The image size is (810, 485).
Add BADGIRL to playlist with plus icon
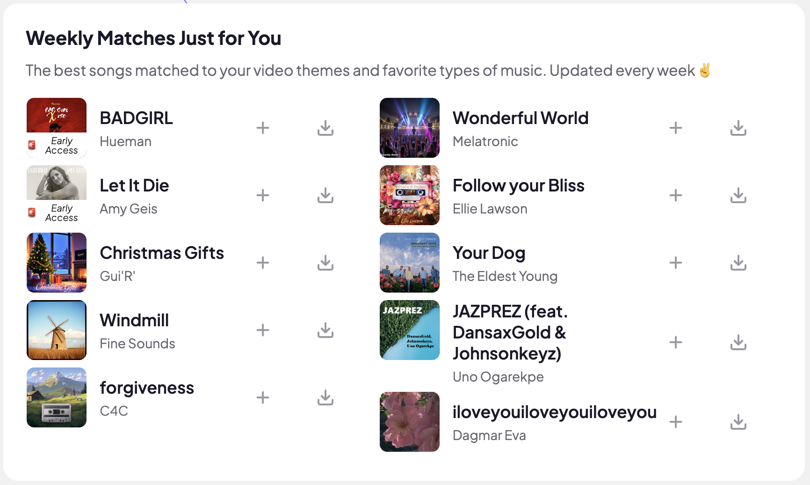click(x=263, y=128)
